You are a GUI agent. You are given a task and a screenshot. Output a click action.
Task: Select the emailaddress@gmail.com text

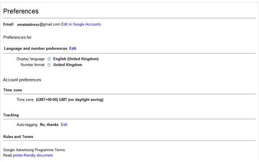click(x=39, y=25)
